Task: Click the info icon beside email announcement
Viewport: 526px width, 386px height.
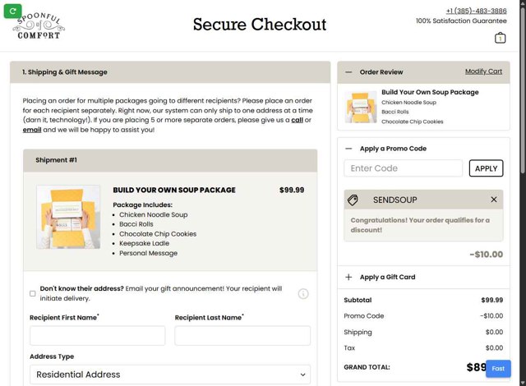Action: tap(303, 293)
